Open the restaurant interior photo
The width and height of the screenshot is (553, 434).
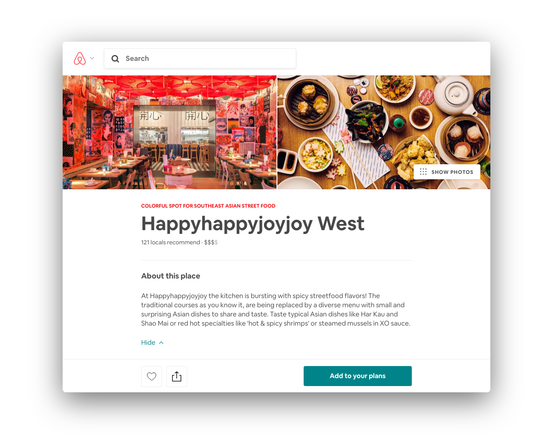pos(170,132)
